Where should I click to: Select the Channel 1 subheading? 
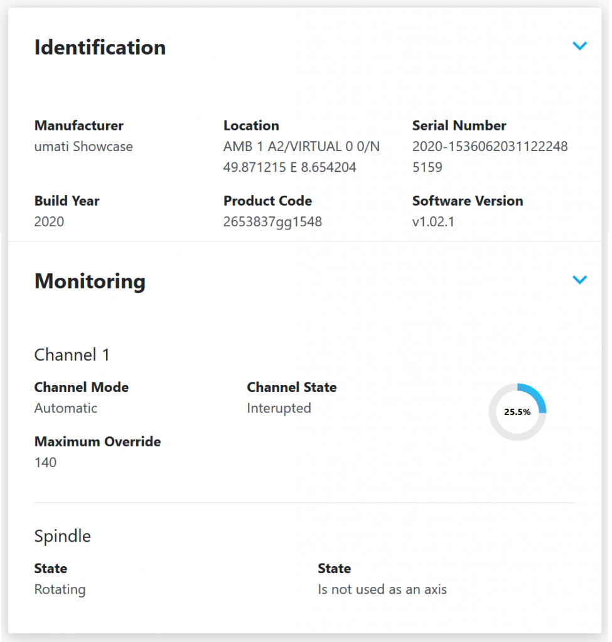72,355
